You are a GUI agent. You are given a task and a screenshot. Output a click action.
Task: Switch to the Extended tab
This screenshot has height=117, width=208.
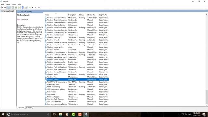(21, 108)
